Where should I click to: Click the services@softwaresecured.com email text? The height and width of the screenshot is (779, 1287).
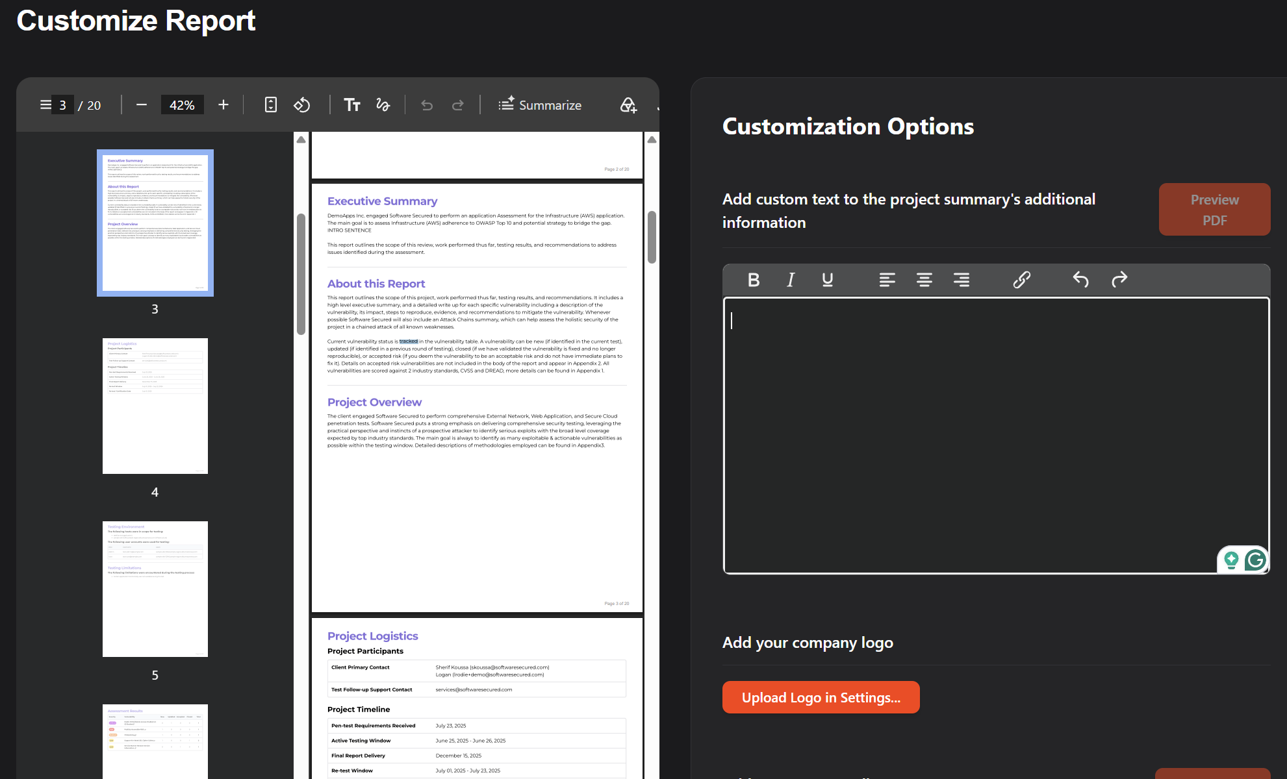pos(474,689)
